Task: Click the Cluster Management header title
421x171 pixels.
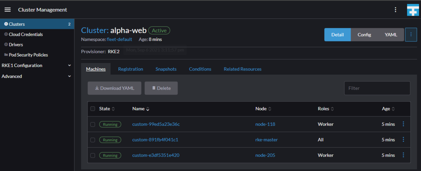Action: click(42, 9)
